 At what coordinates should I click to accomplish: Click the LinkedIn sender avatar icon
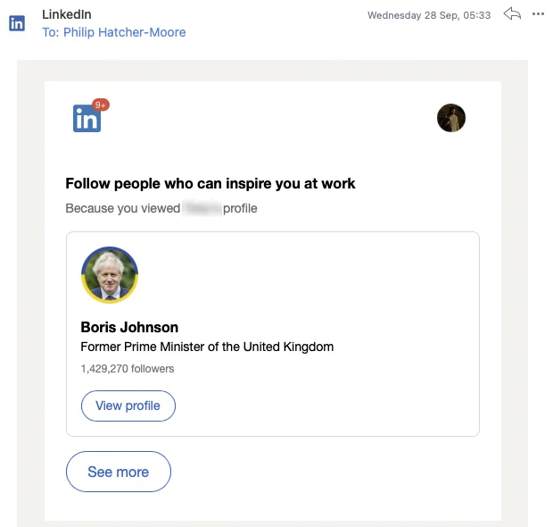point(17,23)
